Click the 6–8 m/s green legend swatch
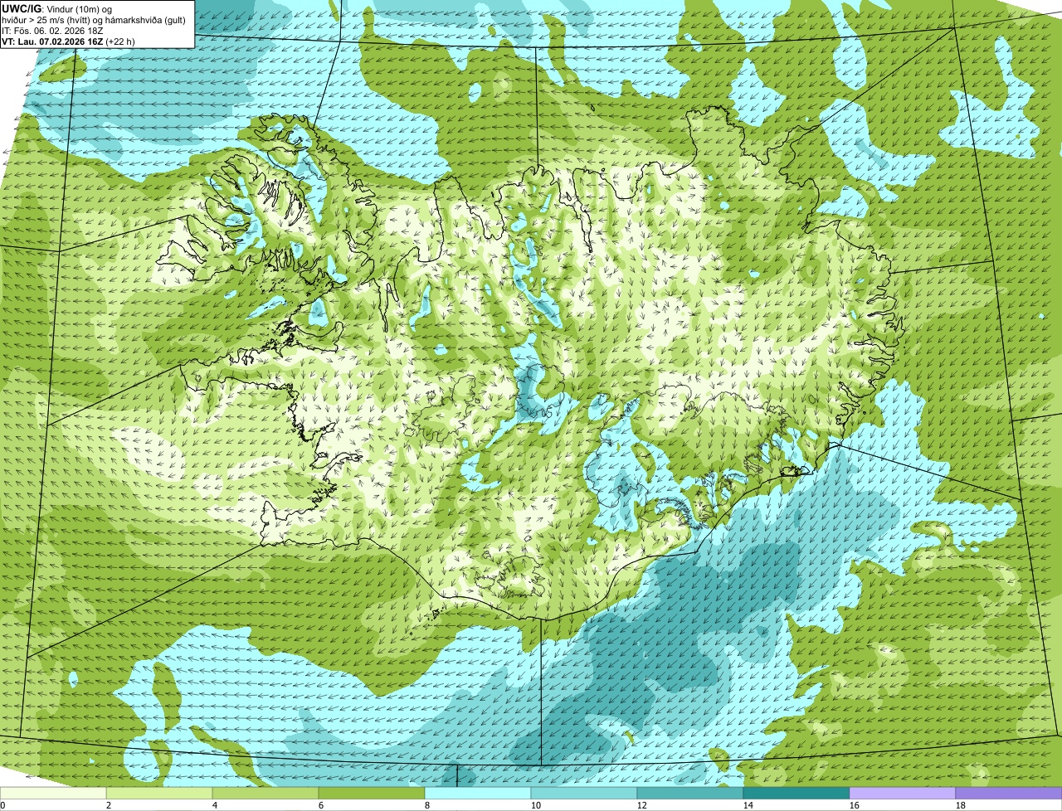The width and height of the screenshot is (1062, 811). pyautogui.click(x=372, y=794)
